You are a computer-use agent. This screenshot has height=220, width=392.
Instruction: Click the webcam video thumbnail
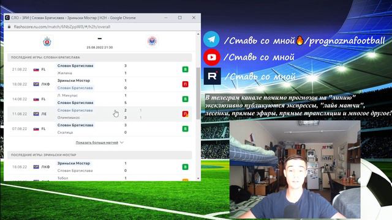[x=295, y=169]
